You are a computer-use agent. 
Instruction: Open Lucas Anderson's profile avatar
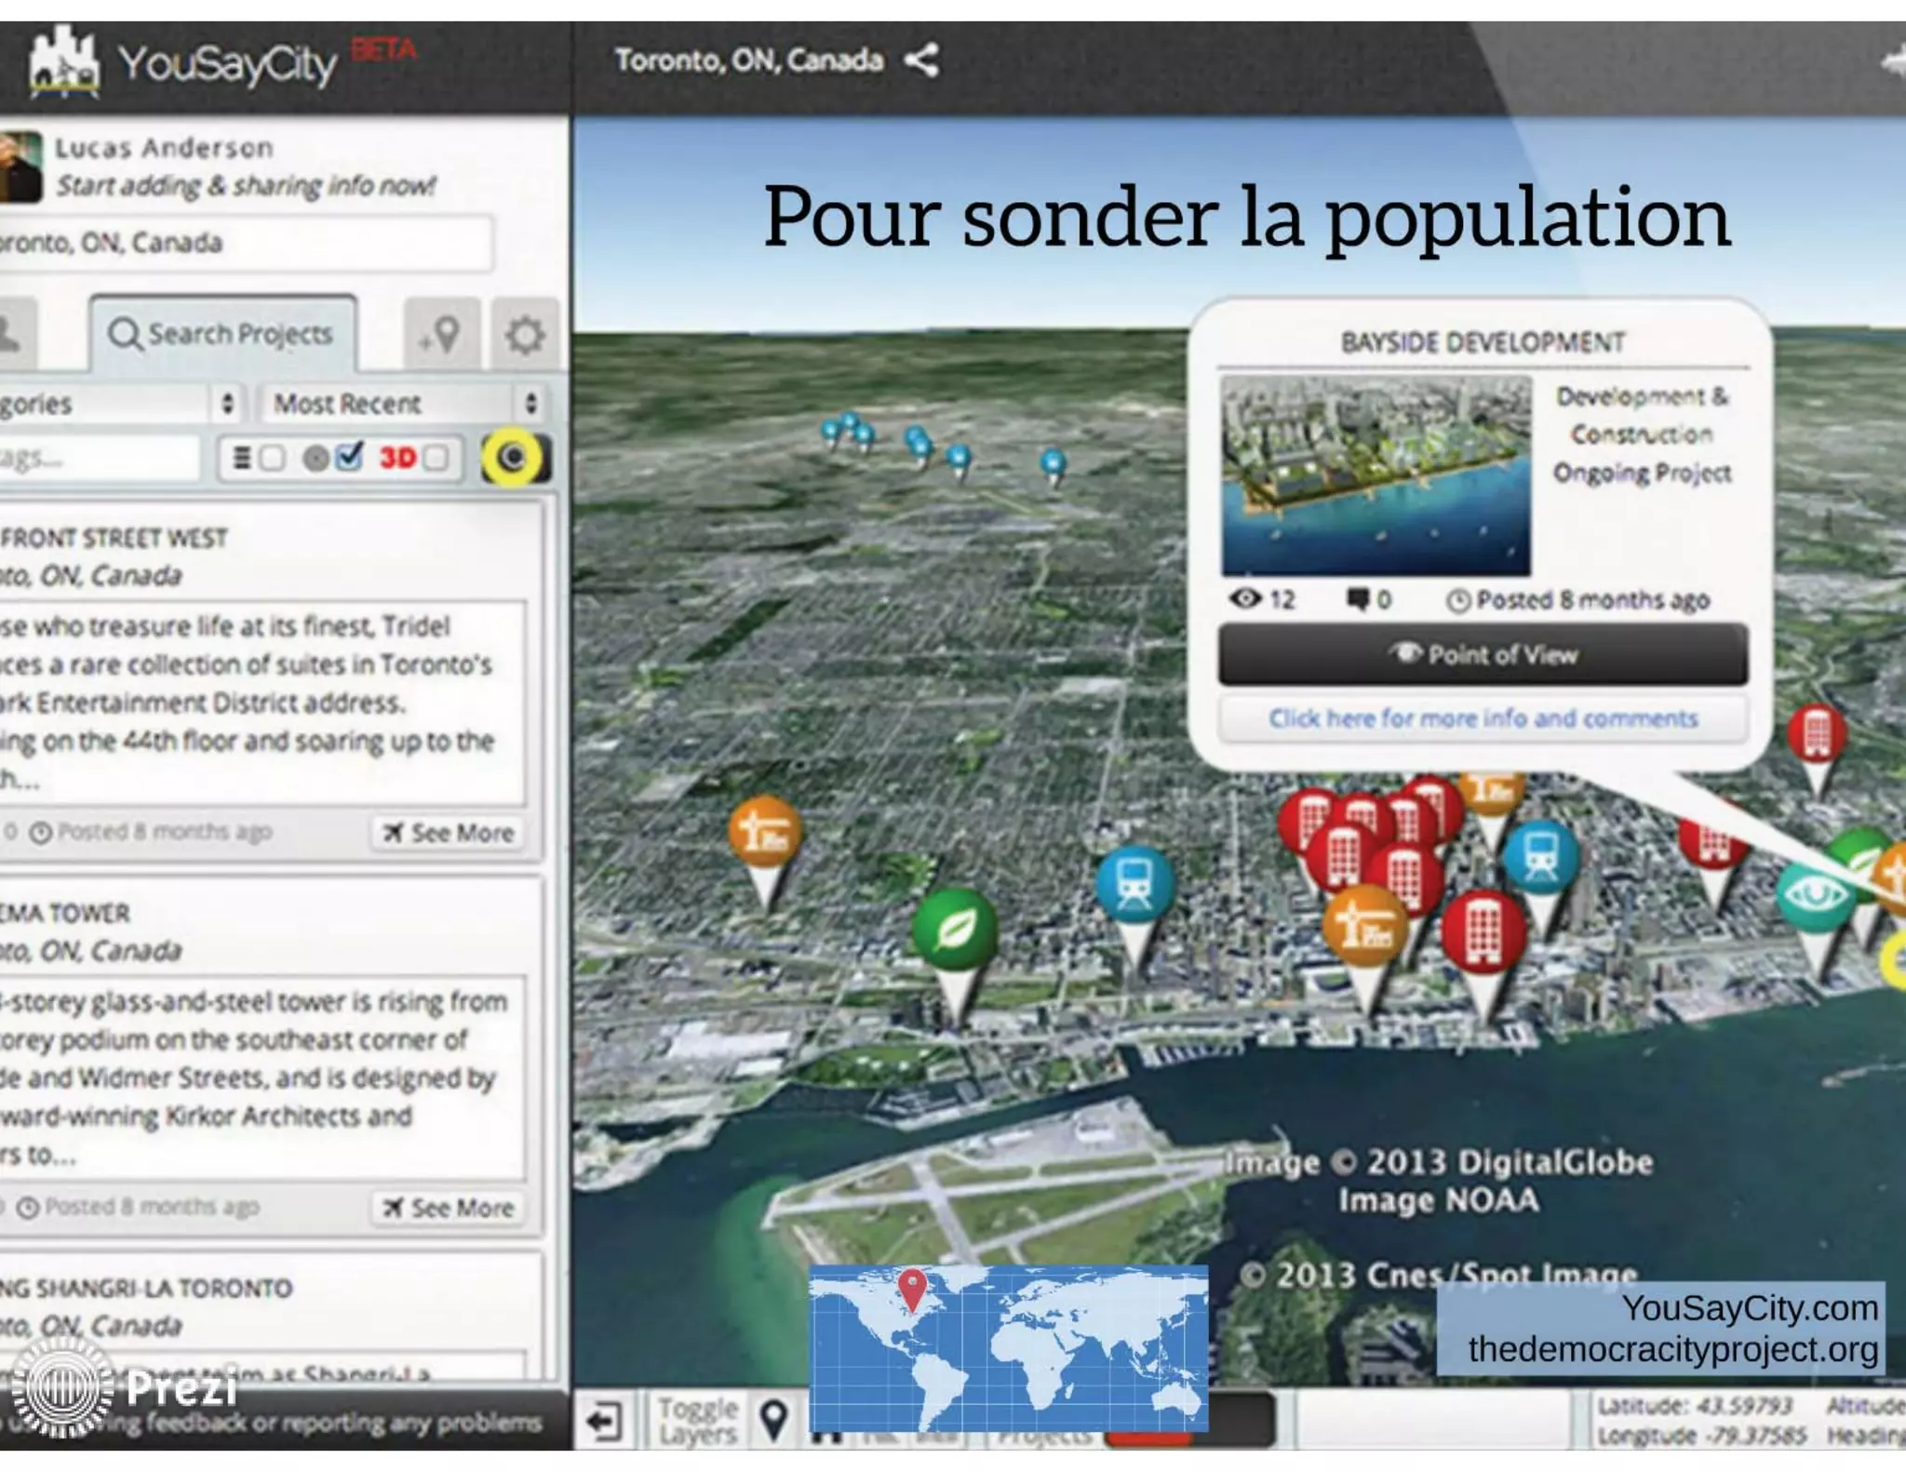point(20,167)
